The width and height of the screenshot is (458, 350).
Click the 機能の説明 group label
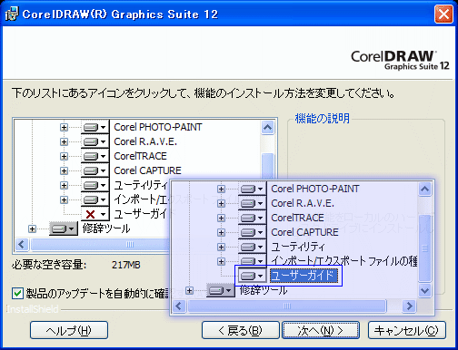[323, 118]
